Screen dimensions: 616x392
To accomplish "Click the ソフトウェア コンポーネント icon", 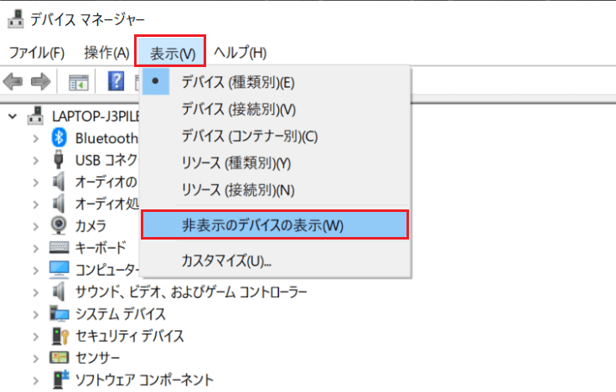I will (x=60, y=379).
